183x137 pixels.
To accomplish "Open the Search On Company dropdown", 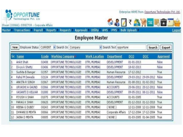I will click(85, 47).
